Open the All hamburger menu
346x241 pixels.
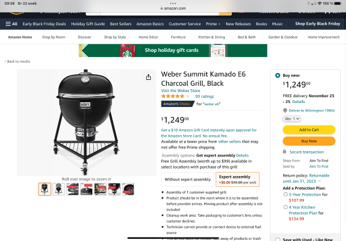[x=12, y=24]
